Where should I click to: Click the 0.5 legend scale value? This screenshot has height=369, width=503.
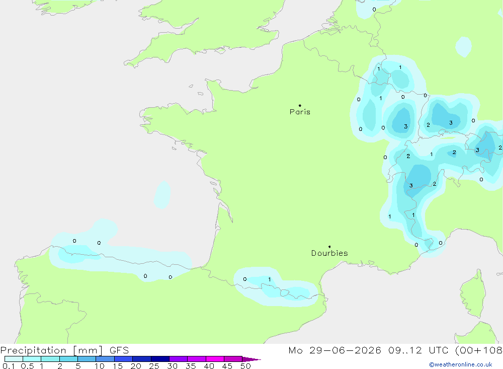coord(27,366)
